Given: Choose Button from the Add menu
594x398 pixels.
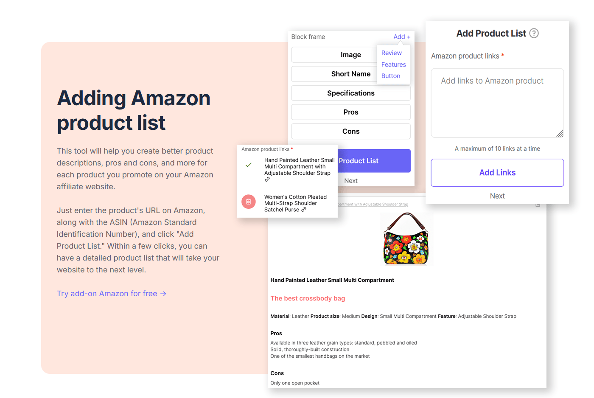Looking at the screenshot, I should 391,76.
